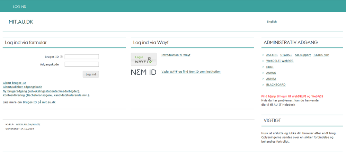Viewport: 346px width, 152px height.
Task: Open Introduktion til Wayf link
Action: [176, 55]
